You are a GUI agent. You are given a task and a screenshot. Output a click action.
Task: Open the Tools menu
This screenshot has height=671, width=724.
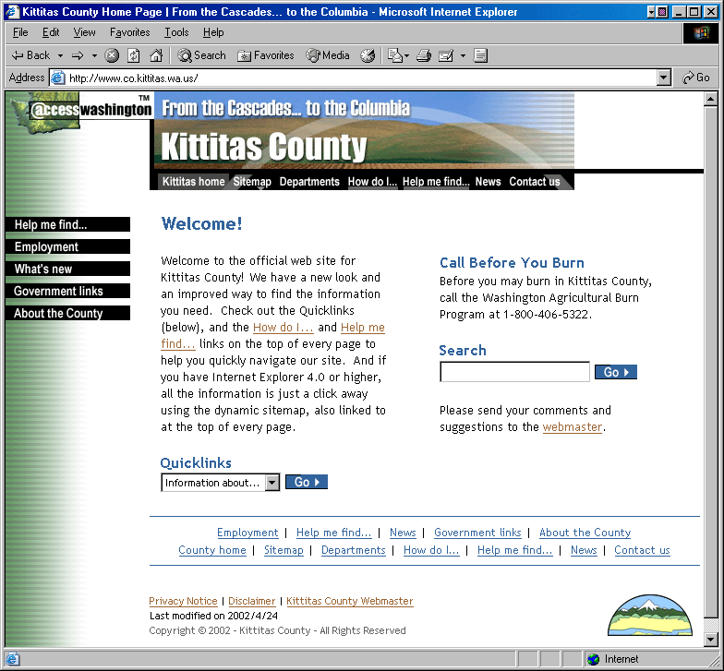(176, 32)
